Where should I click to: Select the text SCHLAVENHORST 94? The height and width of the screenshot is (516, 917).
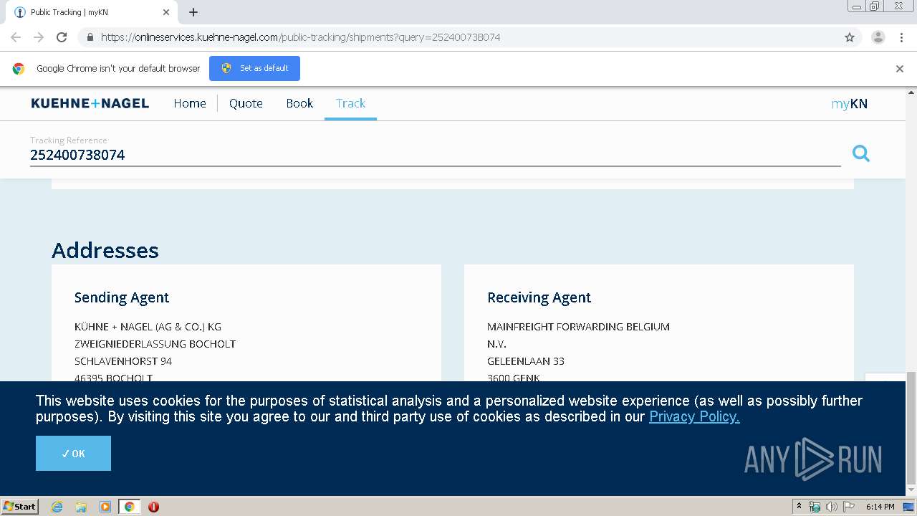point(123,361)
